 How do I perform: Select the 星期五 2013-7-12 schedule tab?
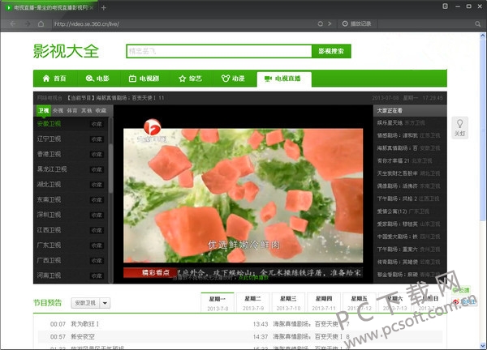tap(359, 303)
